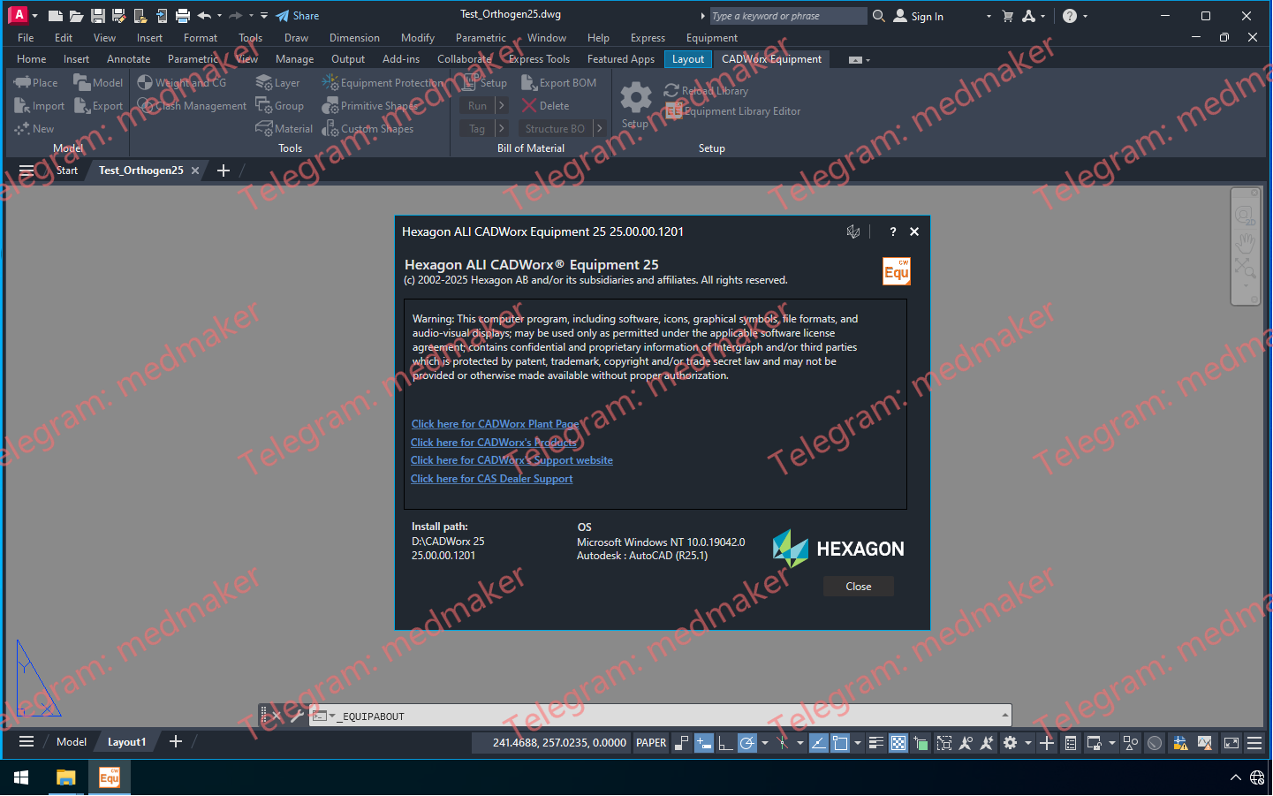
Task: Open CADWorx's Support website link
Action: tap(511, 460)
